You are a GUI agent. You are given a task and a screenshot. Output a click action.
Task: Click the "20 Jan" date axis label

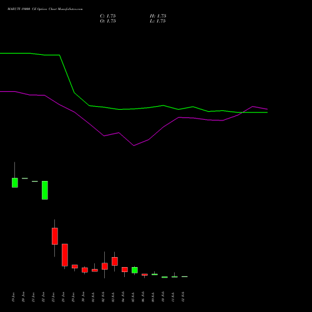(24, 297)
